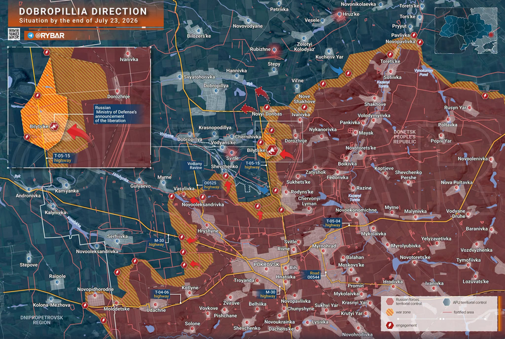This screenshot has width=505, height=339.
Task: Click the Andronivka label
Action: click(28, 196)
